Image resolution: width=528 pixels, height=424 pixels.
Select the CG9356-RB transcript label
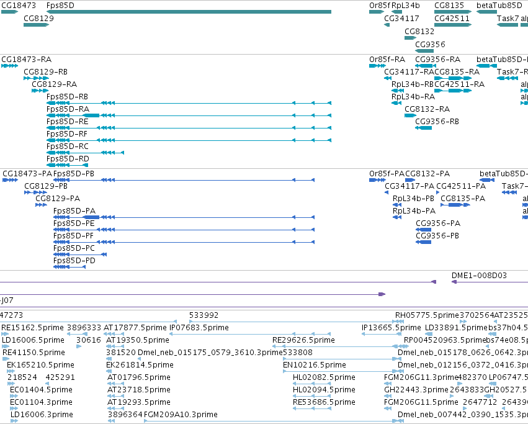click(x=437, y=122)
